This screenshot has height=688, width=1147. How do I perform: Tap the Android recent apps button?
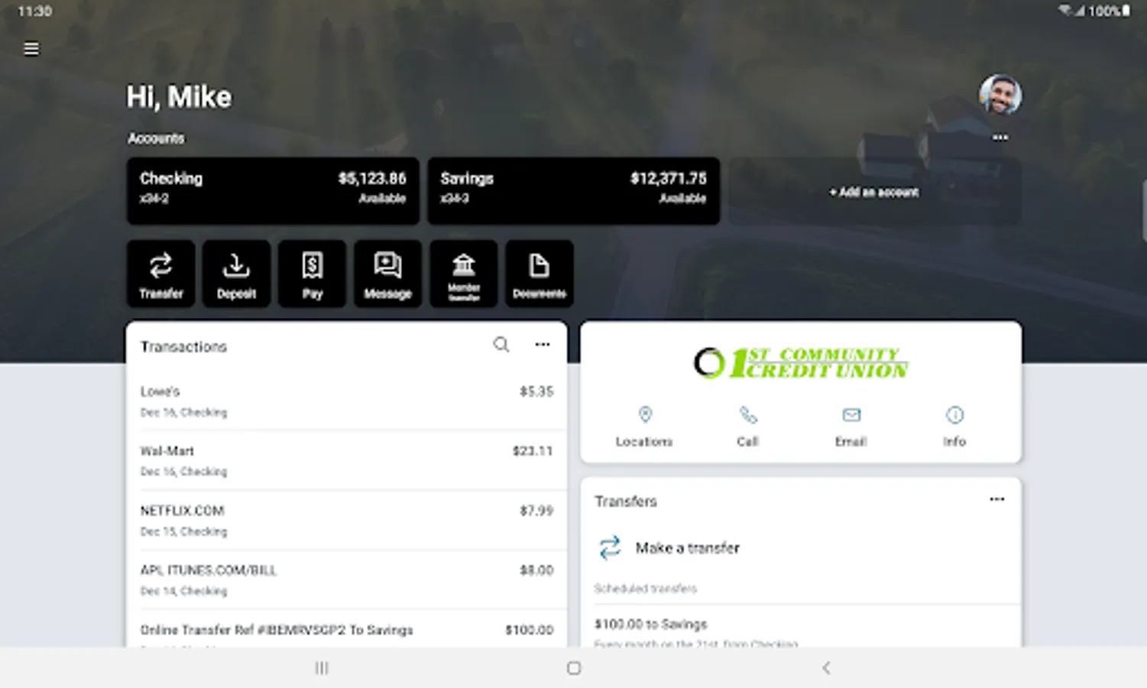tap(322, 668)
